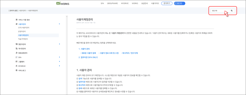
Task: Jump to 1. 사용자 관리 link
Action: pyautogui.click(x=84, y=49)
